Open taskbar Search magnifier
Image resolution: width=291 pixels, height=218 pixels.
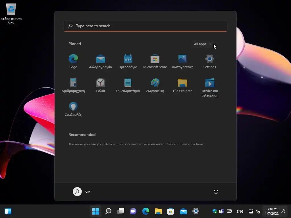108,211
